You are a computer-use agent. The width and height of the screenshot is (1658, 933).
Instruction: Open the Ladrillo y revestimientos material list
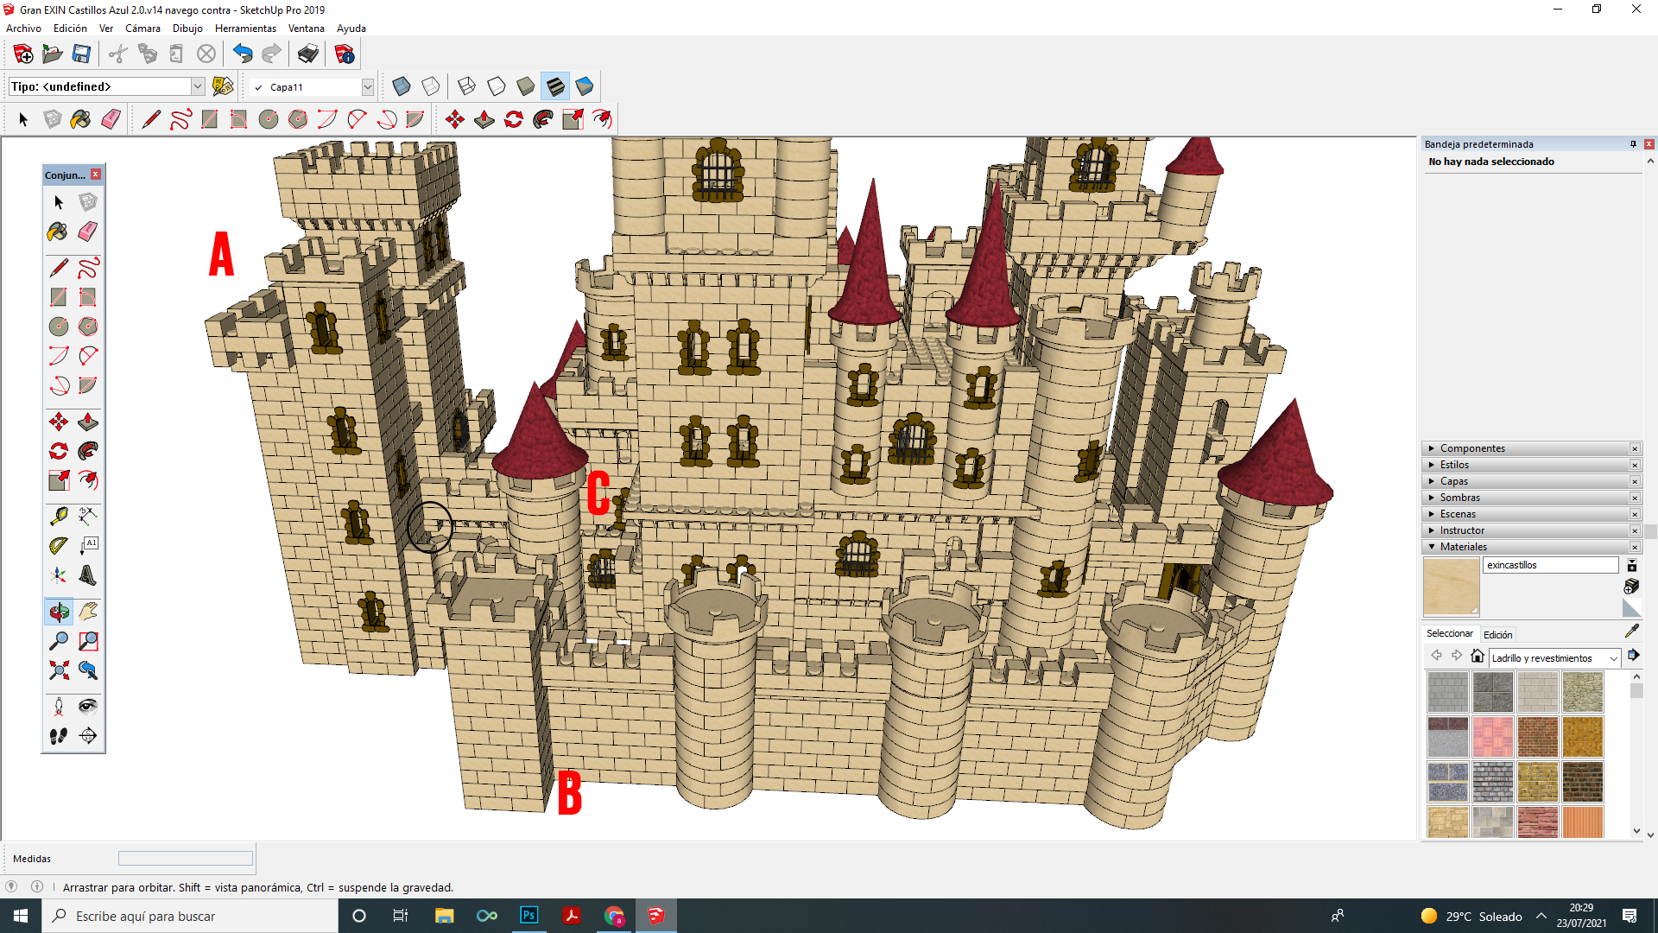tap(1554, 658)
